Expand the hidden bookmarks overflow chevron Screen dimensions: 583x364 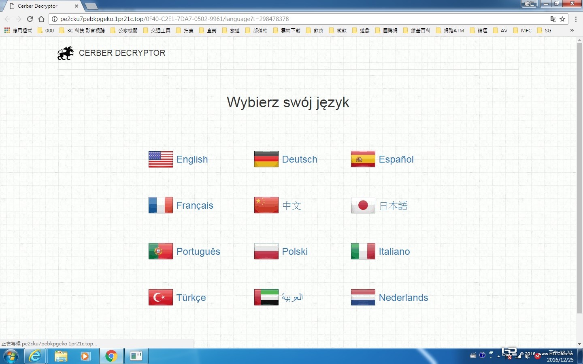pyautogui.click(x=572, y=30)
